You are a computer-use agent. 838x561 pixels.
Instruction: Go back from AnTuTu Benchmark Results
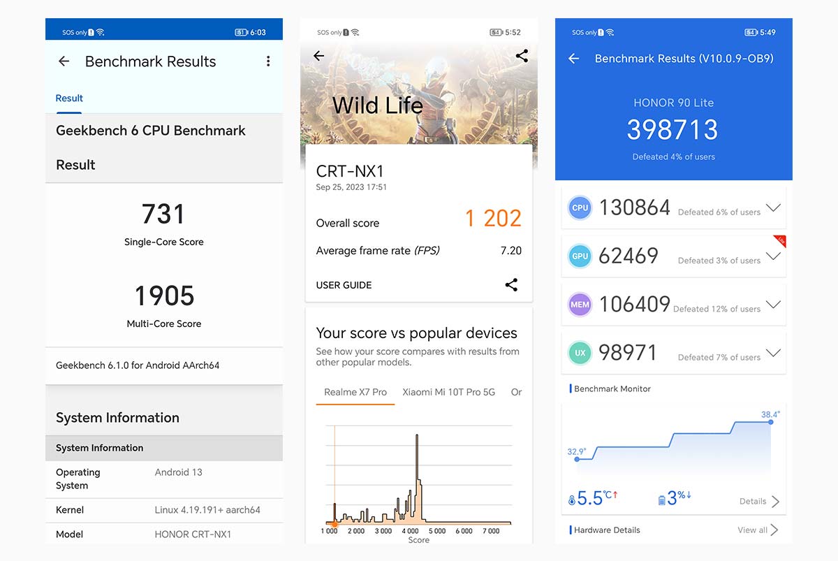574,59
